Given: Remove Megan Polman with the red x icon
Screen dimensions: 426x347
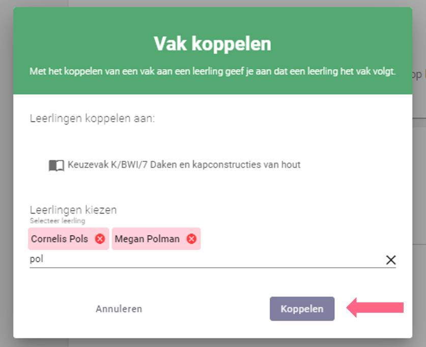Looking at the screenshot, I should coord(191,239).
